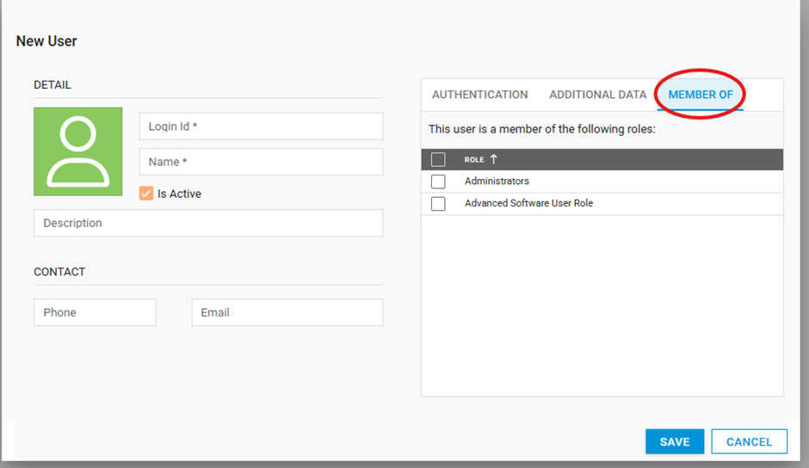Cancel the New User dialog

749,441
